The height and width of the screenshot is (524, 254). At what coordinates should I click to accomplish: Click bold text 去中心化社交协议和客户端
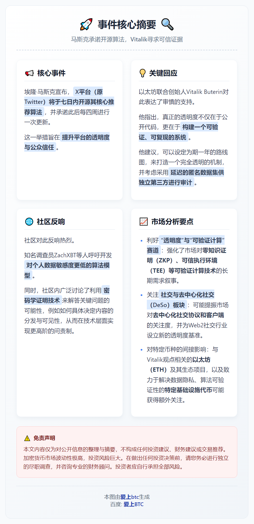(x=188, y=315)
